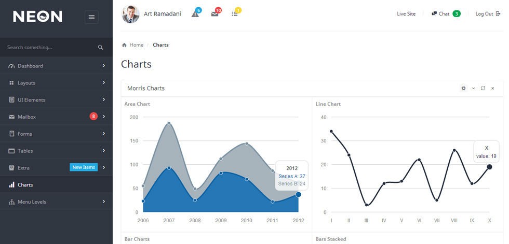Image resolution: width=509 pixels, height=244 pixels.
Task: Click the search magnifier icon
Action: (x=100, y=47)
